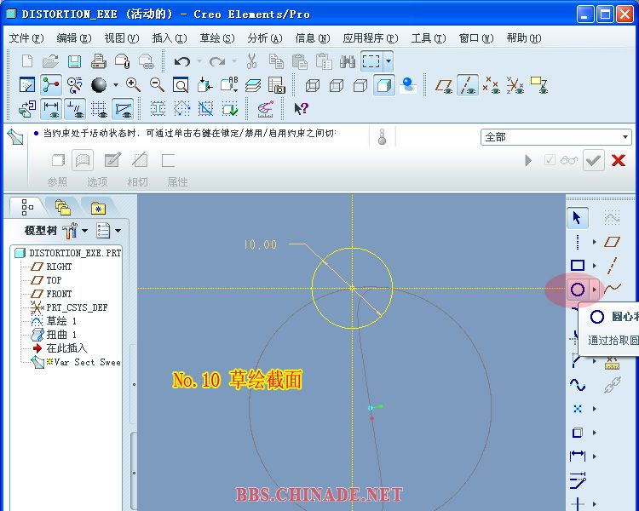Screen dimensions: 639x511
Task: Copy the selected items
Action: pyautogui.click(x=276, y=61)
